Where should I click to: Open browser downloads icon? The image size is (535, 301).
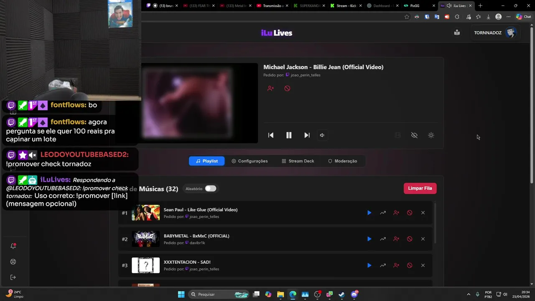[x=488, y=17]
